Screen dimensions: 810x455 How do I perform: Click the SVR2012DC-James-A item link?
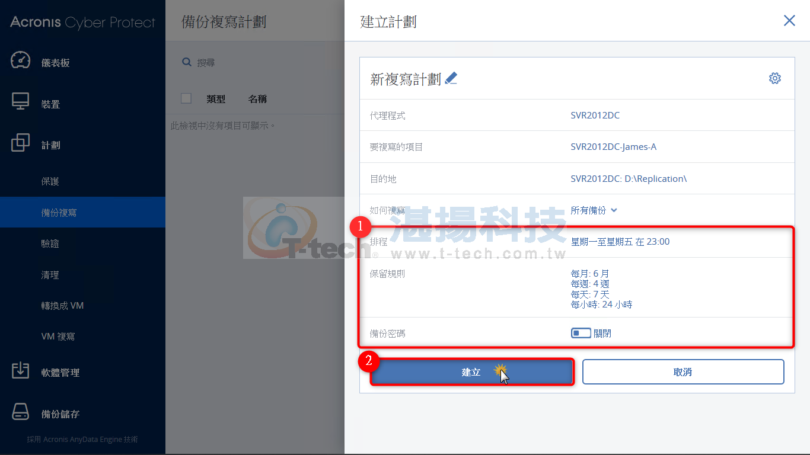614,147
